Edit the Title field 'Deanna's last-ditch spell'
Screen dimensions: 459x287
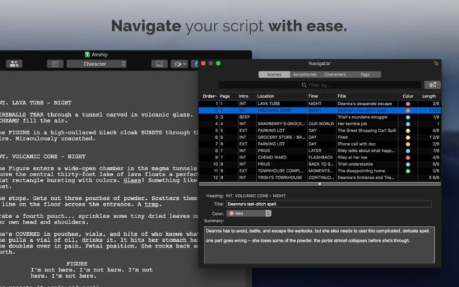click(x=329, y=204)
